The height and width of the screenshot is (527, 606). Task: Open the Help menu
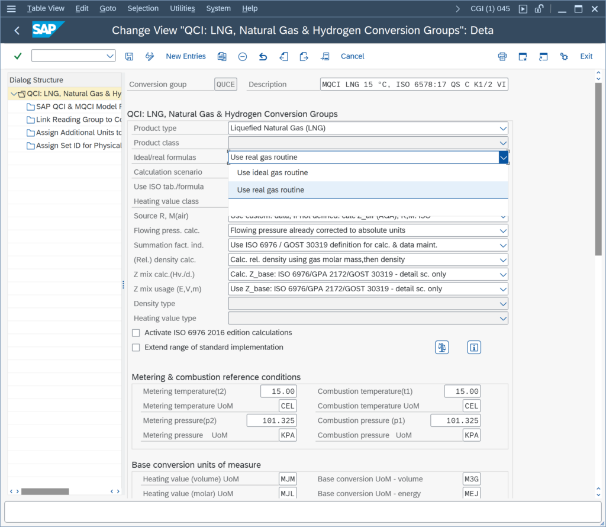pyautogui.click(x=250, y=8)
